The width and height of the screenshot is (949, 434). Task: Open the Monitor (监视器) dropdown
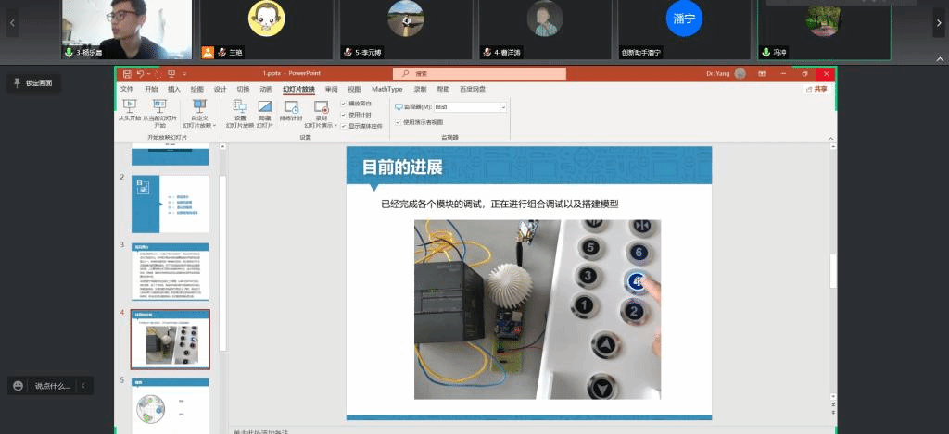[503, 107]
